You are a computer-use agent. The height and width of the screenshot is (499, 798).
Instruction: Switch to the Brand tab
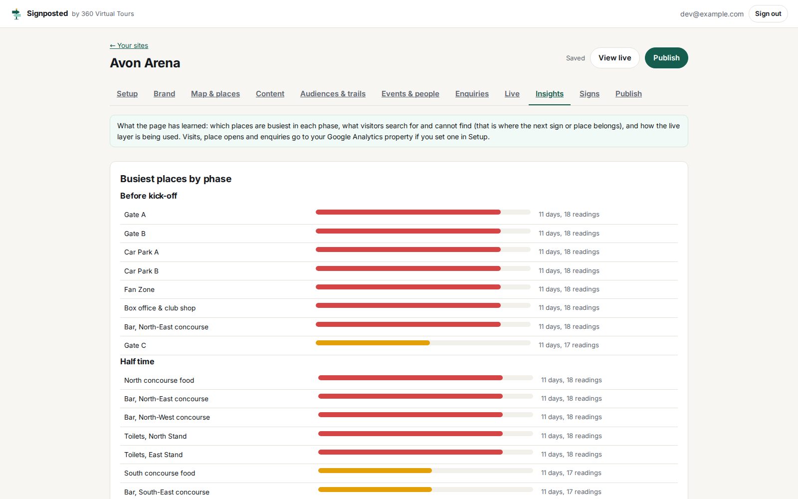pyautogui.click(x=164, y=94)
